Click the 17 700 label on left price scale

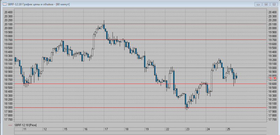pos(8,120)
